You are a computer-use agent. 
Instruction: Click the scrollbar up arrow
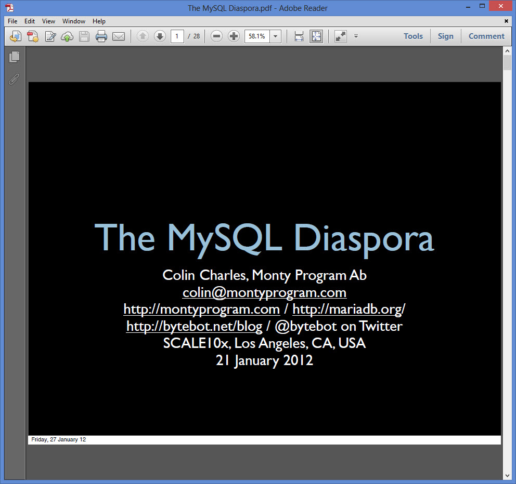(x=507, y=51)
